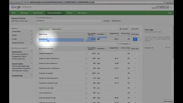Open the trend chart for city of livermore ca
183x103 pixels.
pyautogui.click(x=86, y=93)
